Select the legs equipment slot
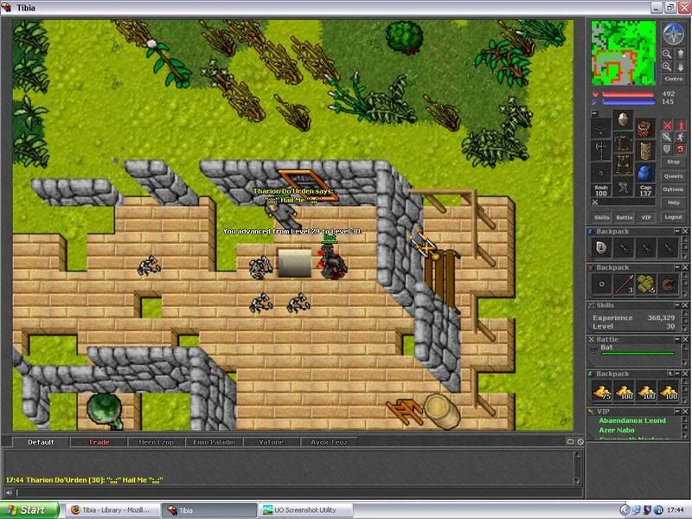This screenshot has height=519, width=692. click(x=623, y=165)
